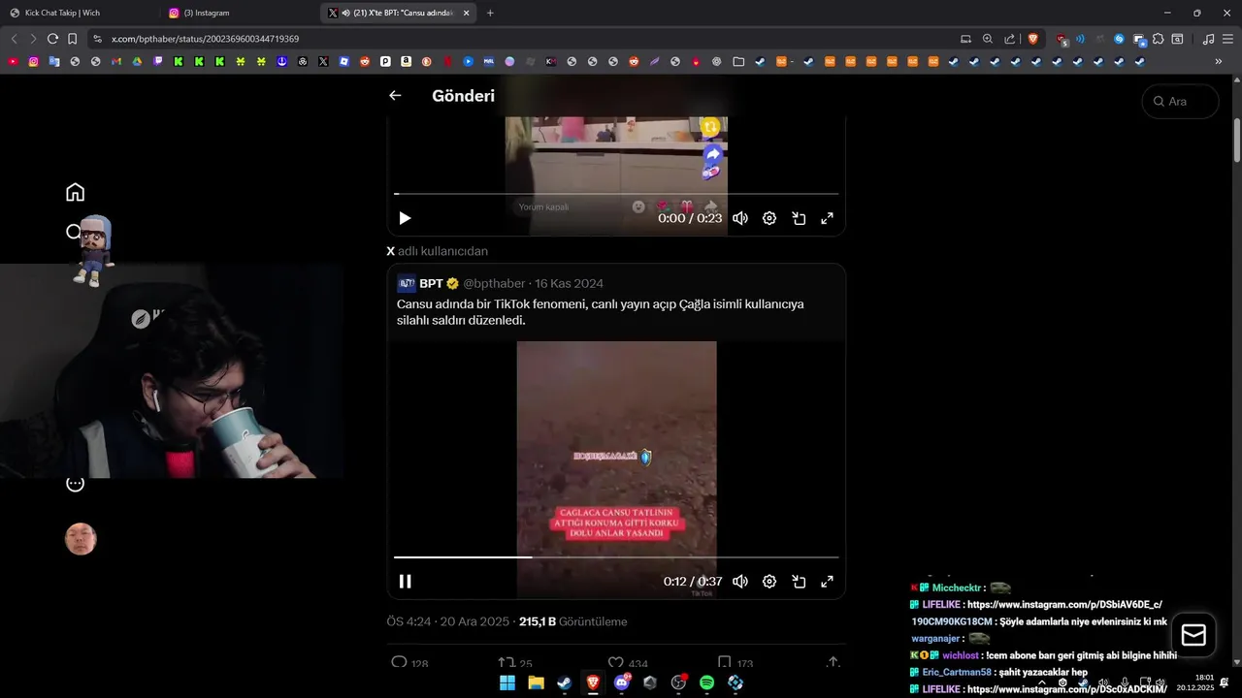Click the address bar URL

coord(205,39)
